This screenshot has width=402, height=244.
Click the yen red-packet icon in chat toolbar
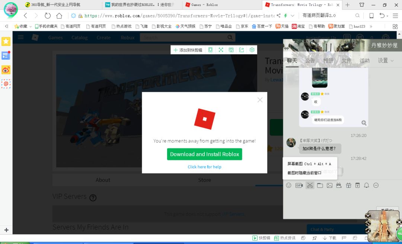tap(357, 185)
